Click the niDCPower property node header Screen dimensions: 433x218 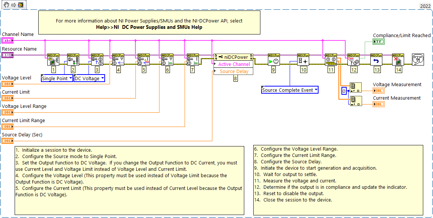[x=233, y=57]
